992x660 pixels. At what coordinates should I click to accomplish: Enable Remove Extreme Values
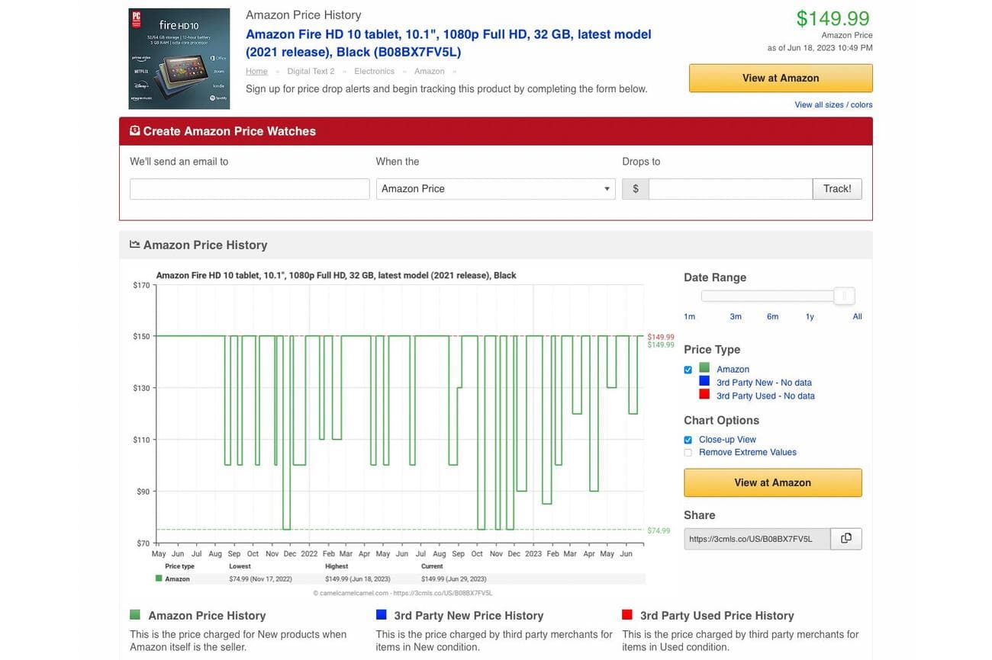(688, 453)
